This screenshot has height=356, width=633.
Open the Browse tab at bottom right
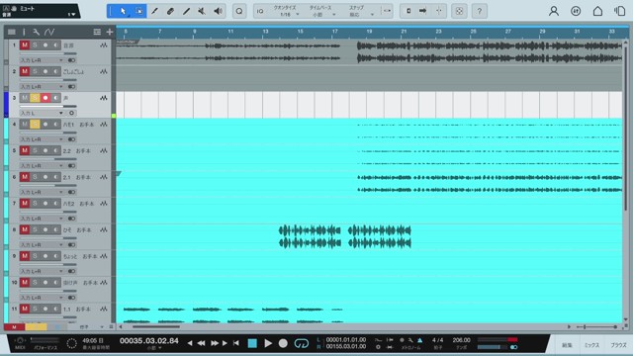pyautogui.click(x=618, y=345)
